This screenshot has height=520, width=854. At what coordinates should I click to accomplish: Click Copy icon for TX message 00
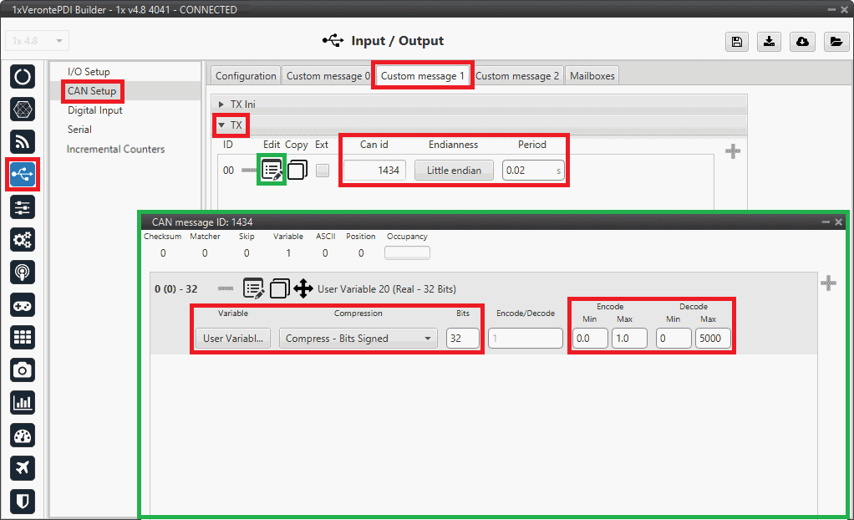pos(297,171)
